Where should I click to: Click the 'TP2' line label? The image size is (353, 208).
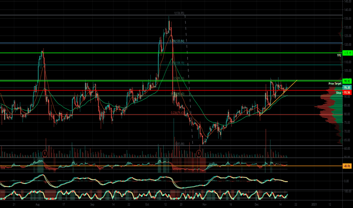click(339, 55)
